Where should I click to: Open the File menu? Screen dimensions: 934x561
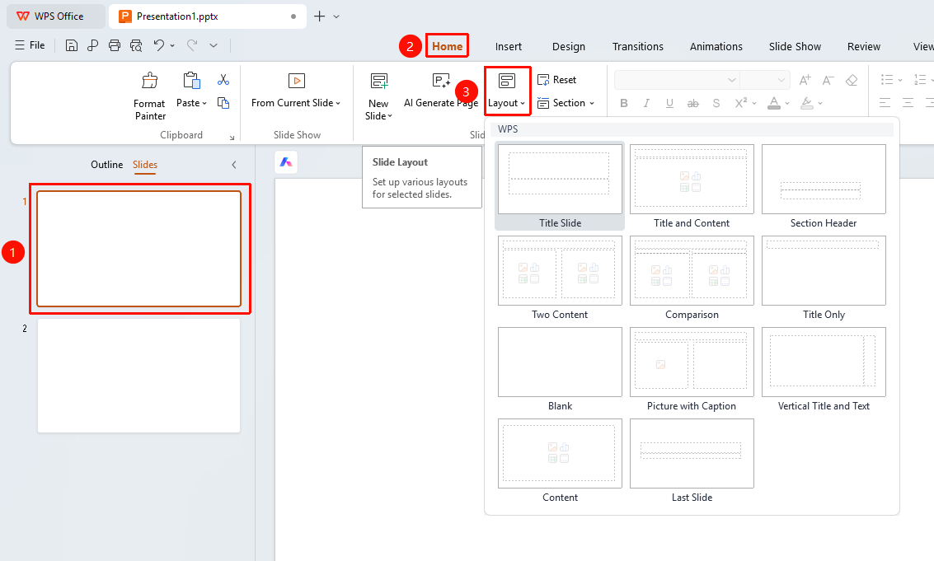(x=30, y=45)
